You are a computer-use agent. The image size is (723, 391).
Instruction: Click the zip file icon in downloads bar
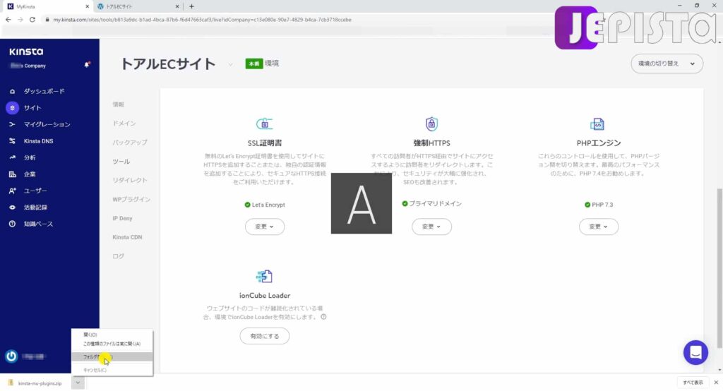pos(11,383)
